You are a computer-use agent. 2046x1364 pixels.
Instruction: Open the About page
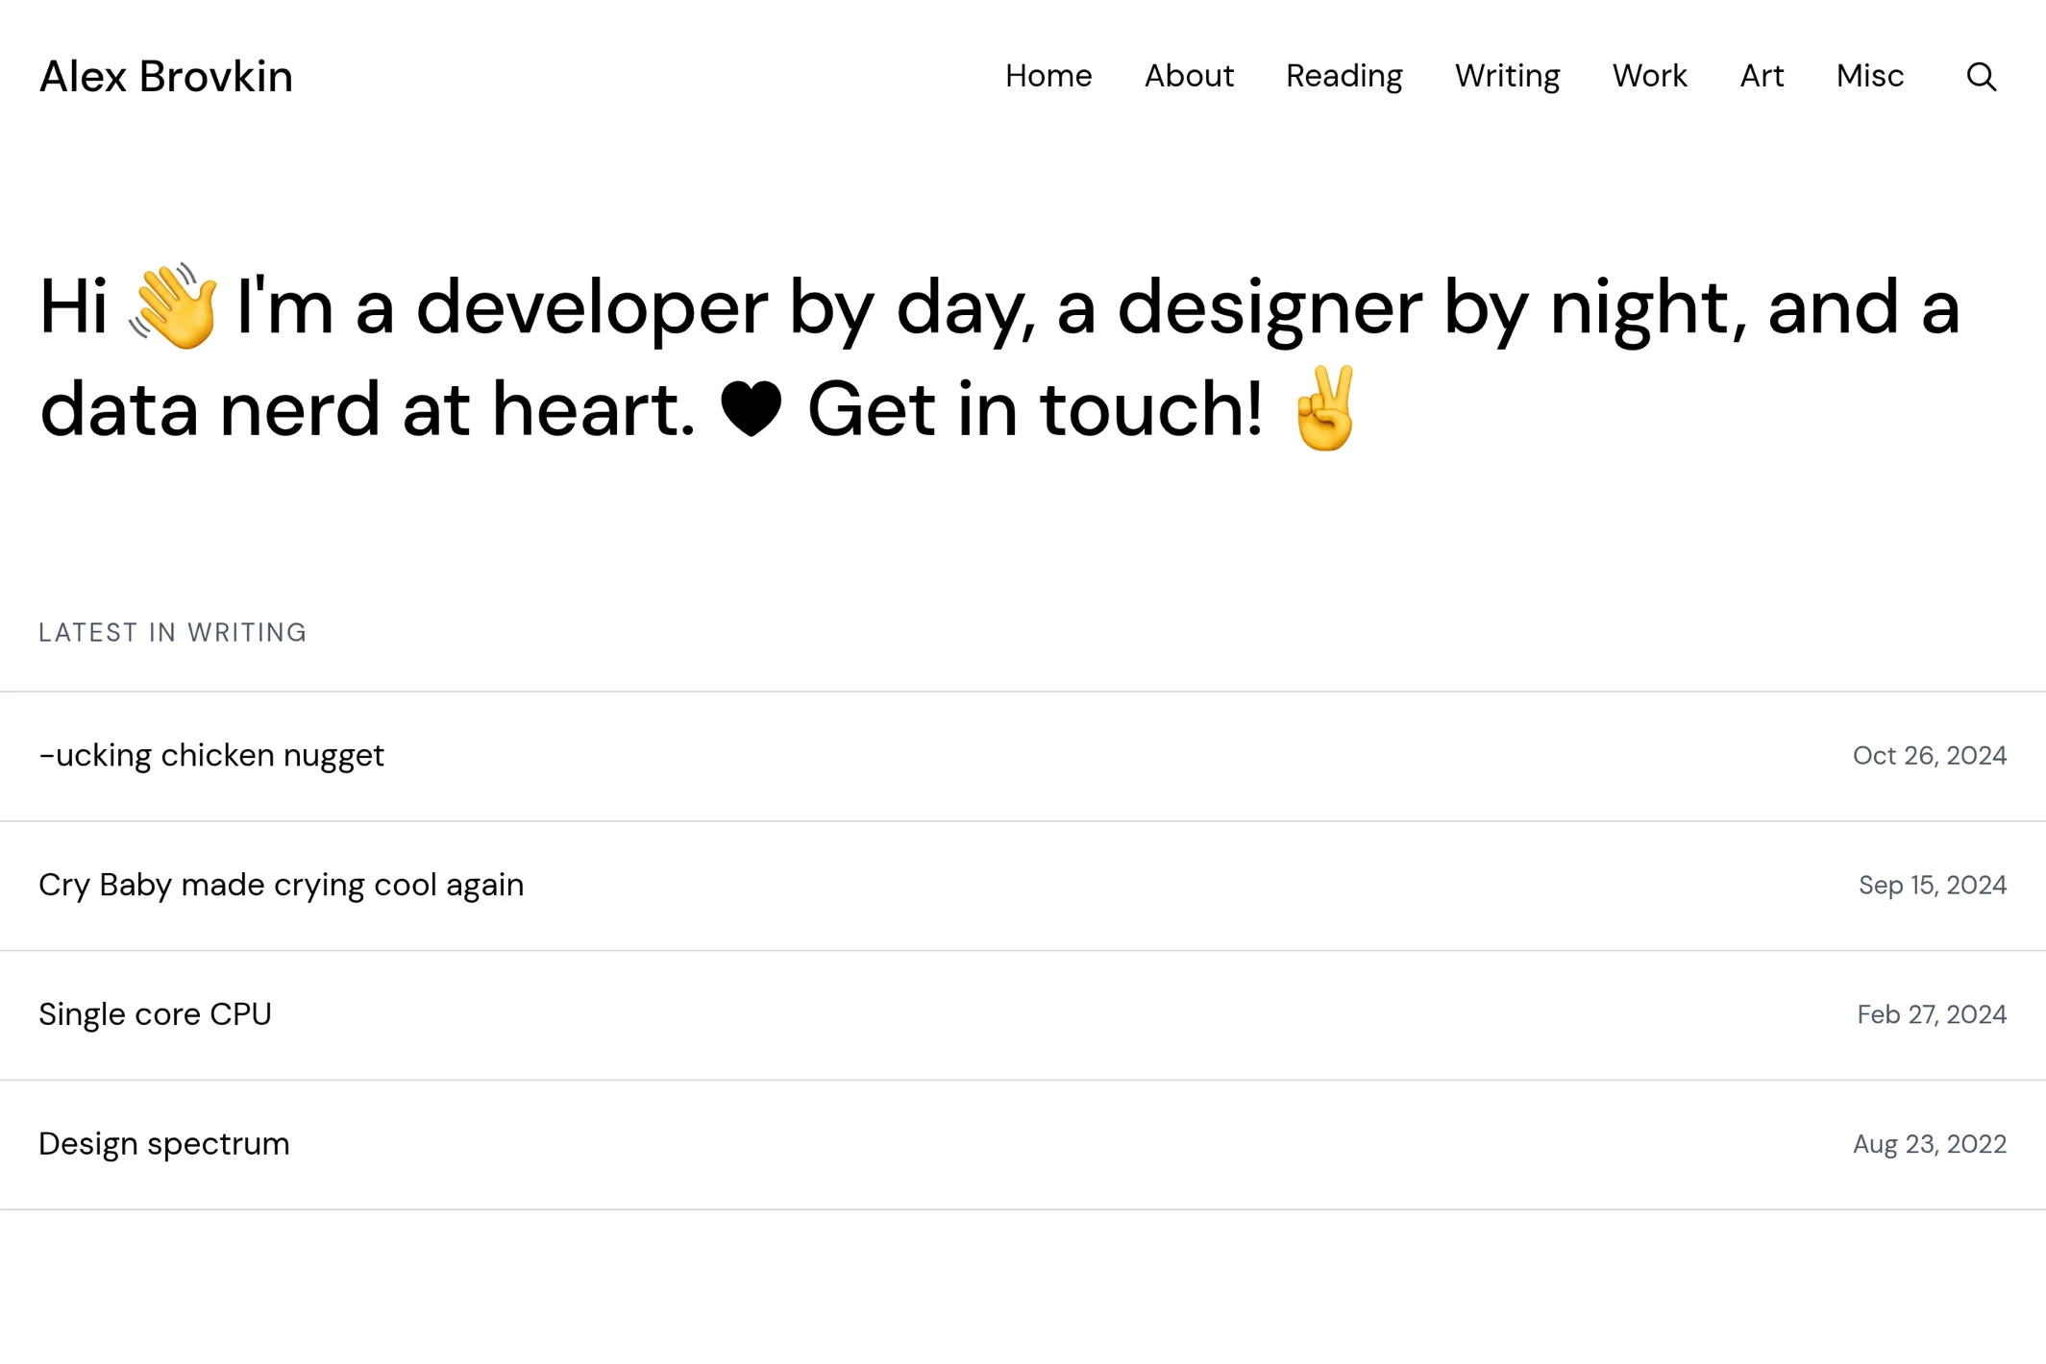[x=1188, y=76]
